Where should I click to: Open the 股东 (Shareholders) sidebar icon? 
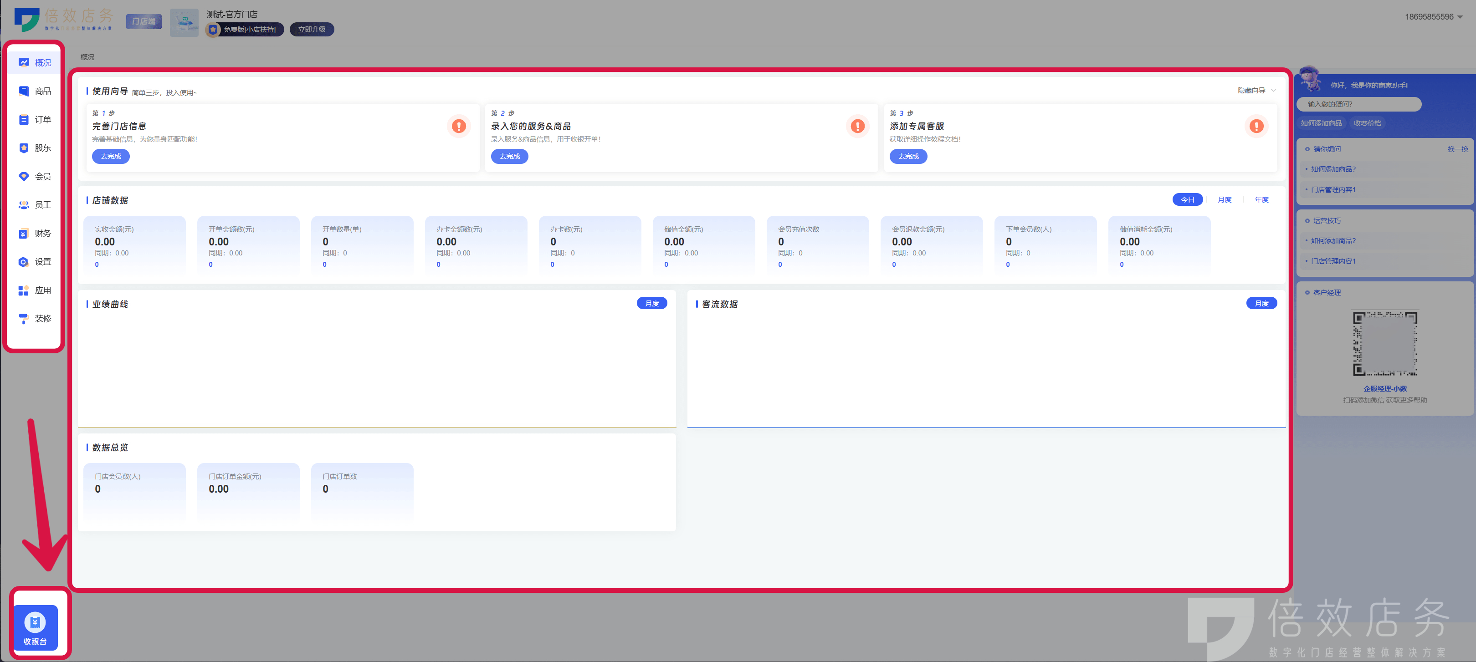[24, 148]
